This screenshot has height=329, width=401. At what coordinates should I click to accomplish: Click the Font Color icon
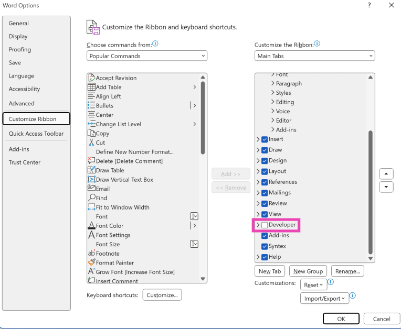coord(91,226)
